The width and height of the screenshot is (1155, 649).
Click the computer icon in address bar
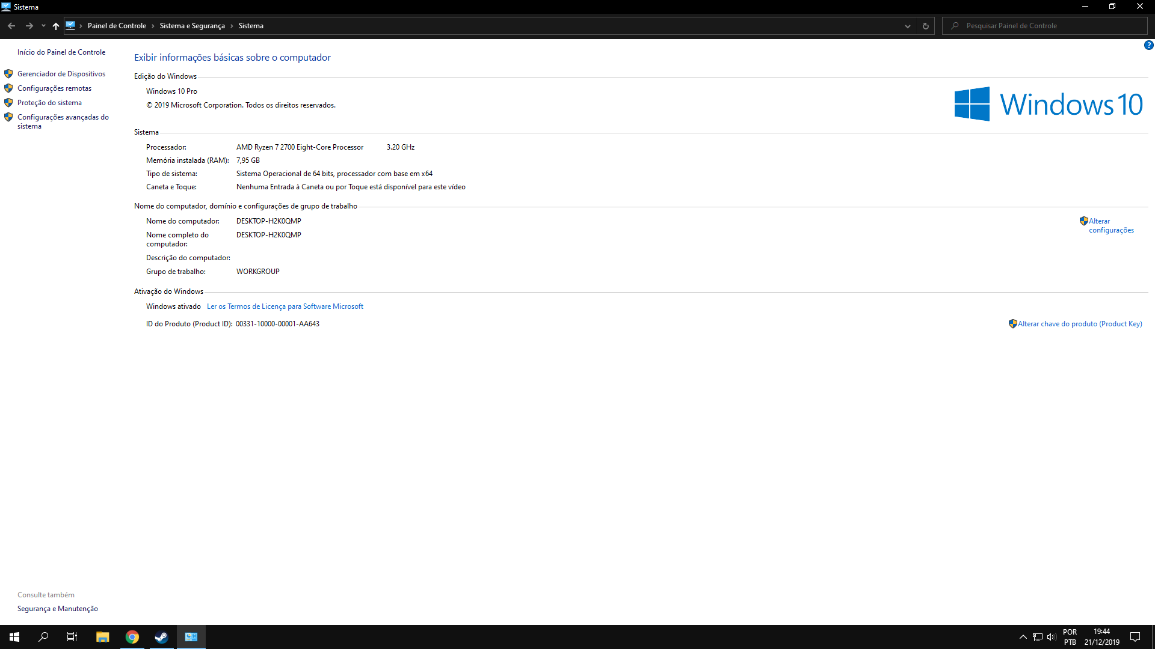71,25
